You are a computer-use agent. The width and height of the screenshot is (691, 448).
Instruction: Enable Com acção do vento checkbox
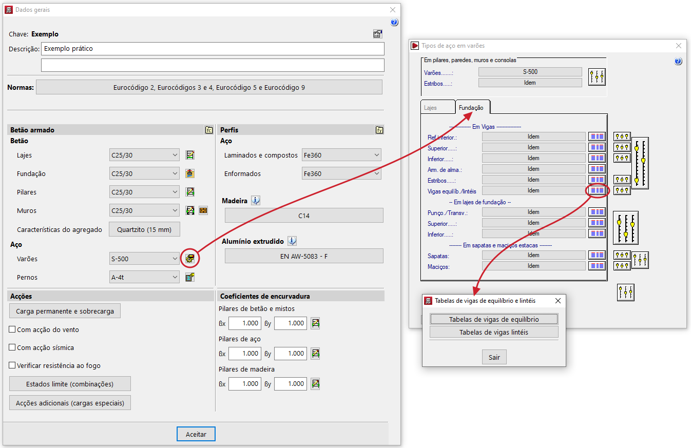click(x=13, y=329)
